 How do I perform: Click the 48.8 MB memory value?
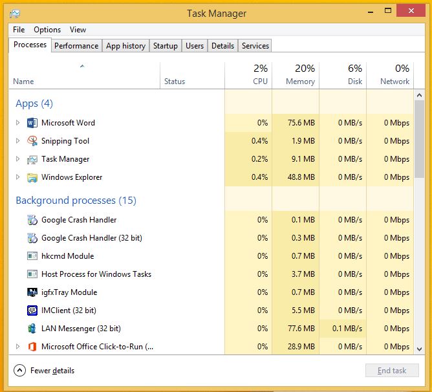pyautogui.click(x=301, y=177)
